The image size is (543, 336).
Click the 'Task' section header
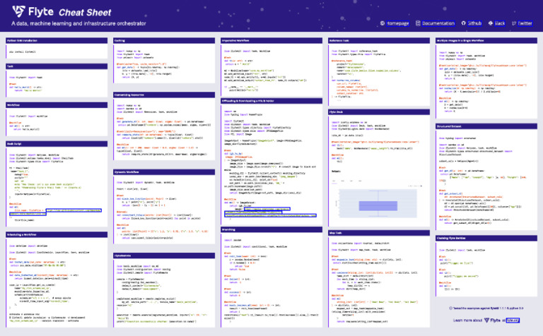(57, 66)
